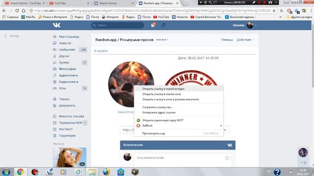Click the winner's round avatar photo

tap(131, 84)
